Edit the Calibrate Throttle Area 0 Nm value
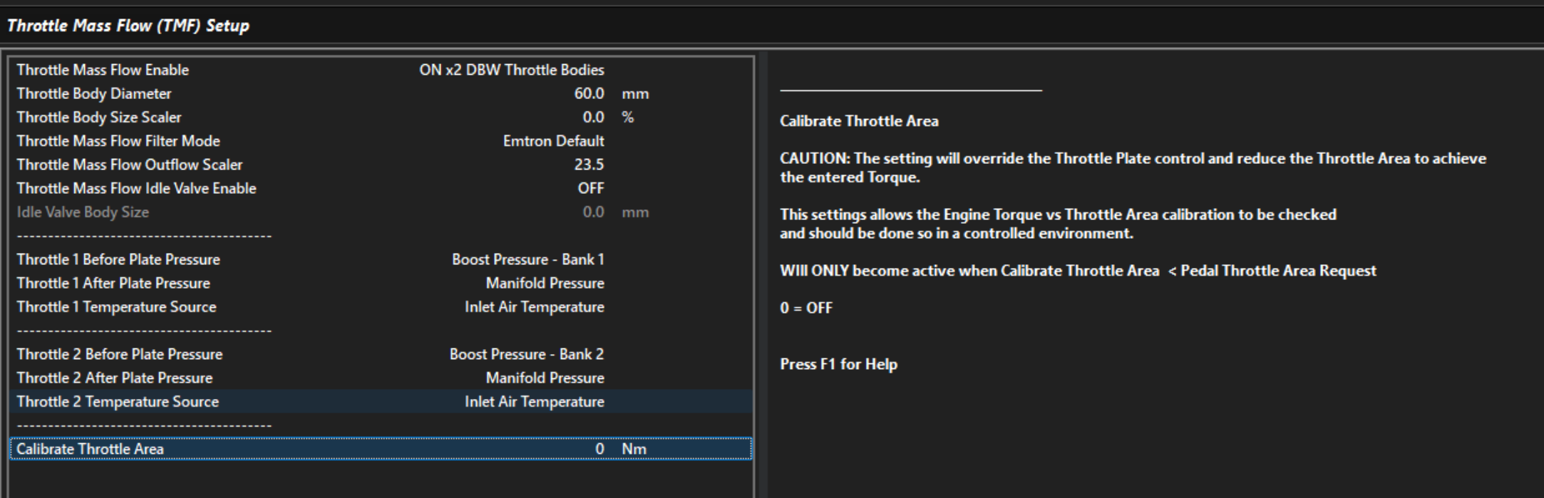The width and height of the screenshot is (1544, 498). click(599, 449)
